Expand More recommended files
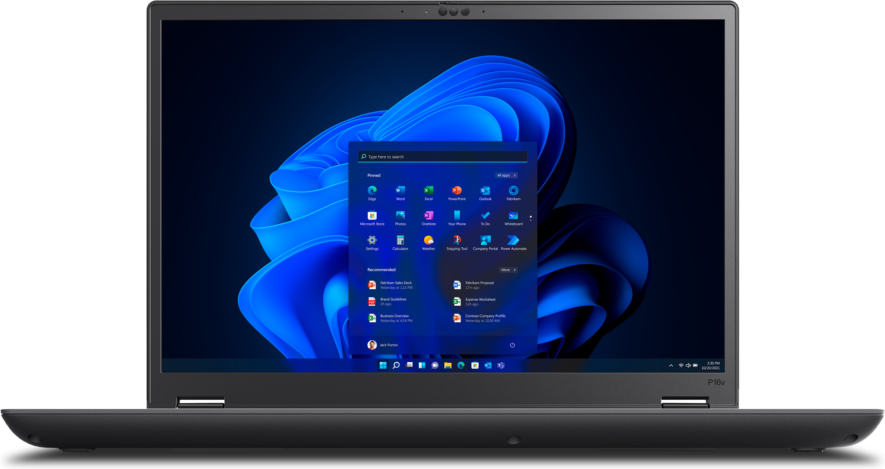The width and height of the screenshot is (885, 469). [x=508, y=270]
